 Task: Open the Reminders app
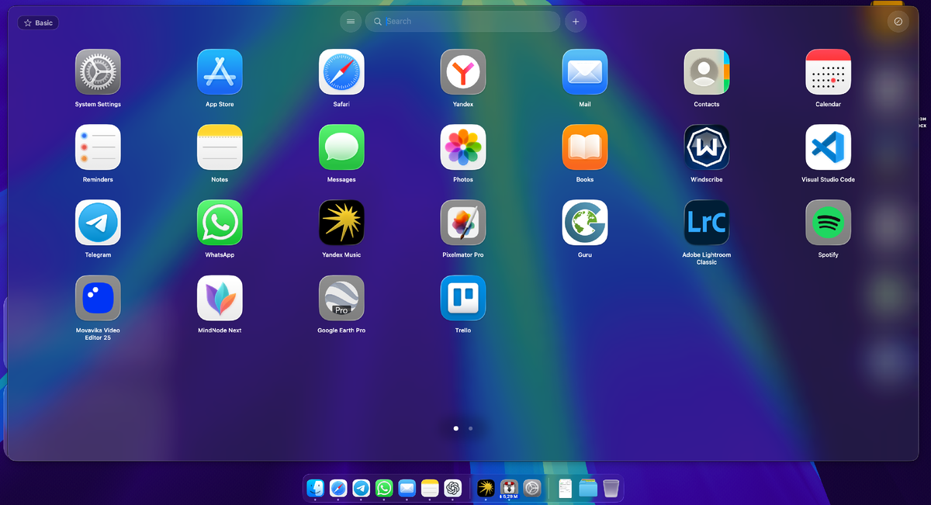pyautogui.click(x=98, y=147)
